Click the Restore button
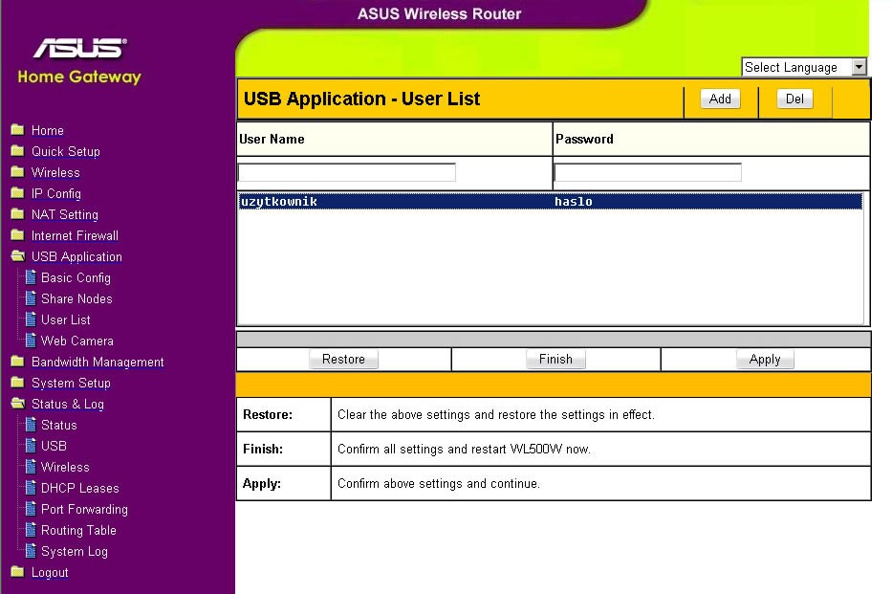 point(343,359)
